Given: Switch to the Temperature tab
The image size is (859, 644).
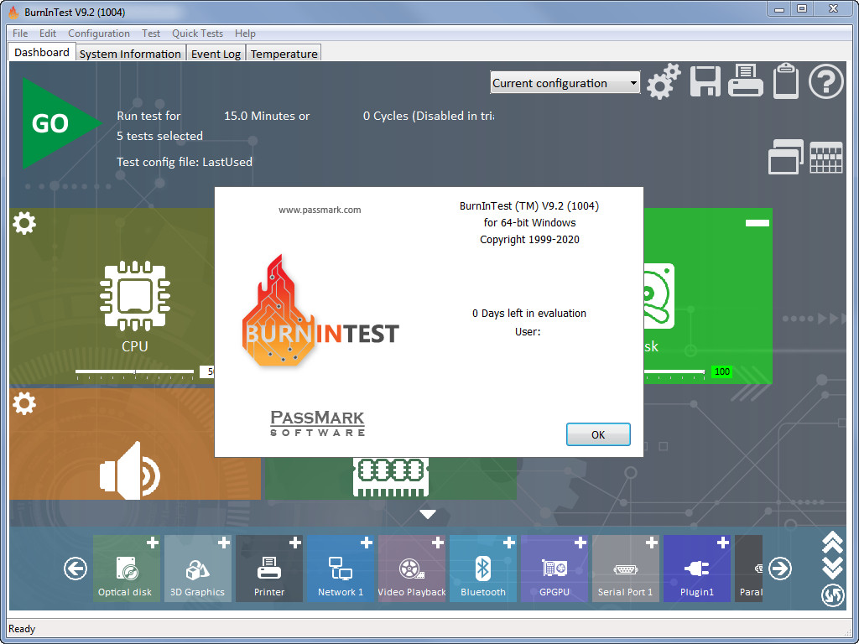Looking at the screenshot, I should (x=284, y=54).
